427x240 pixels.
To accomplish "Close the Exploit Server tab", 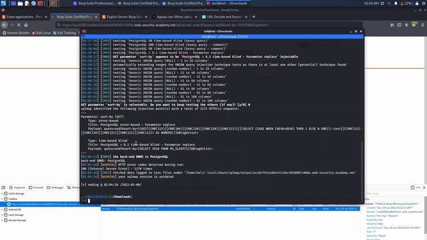I will [x=146, y=17].
